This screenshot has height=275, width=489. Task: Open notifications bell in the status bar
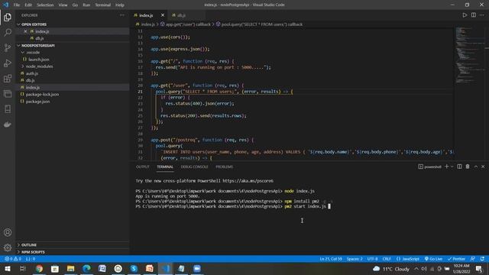(482, 259)
